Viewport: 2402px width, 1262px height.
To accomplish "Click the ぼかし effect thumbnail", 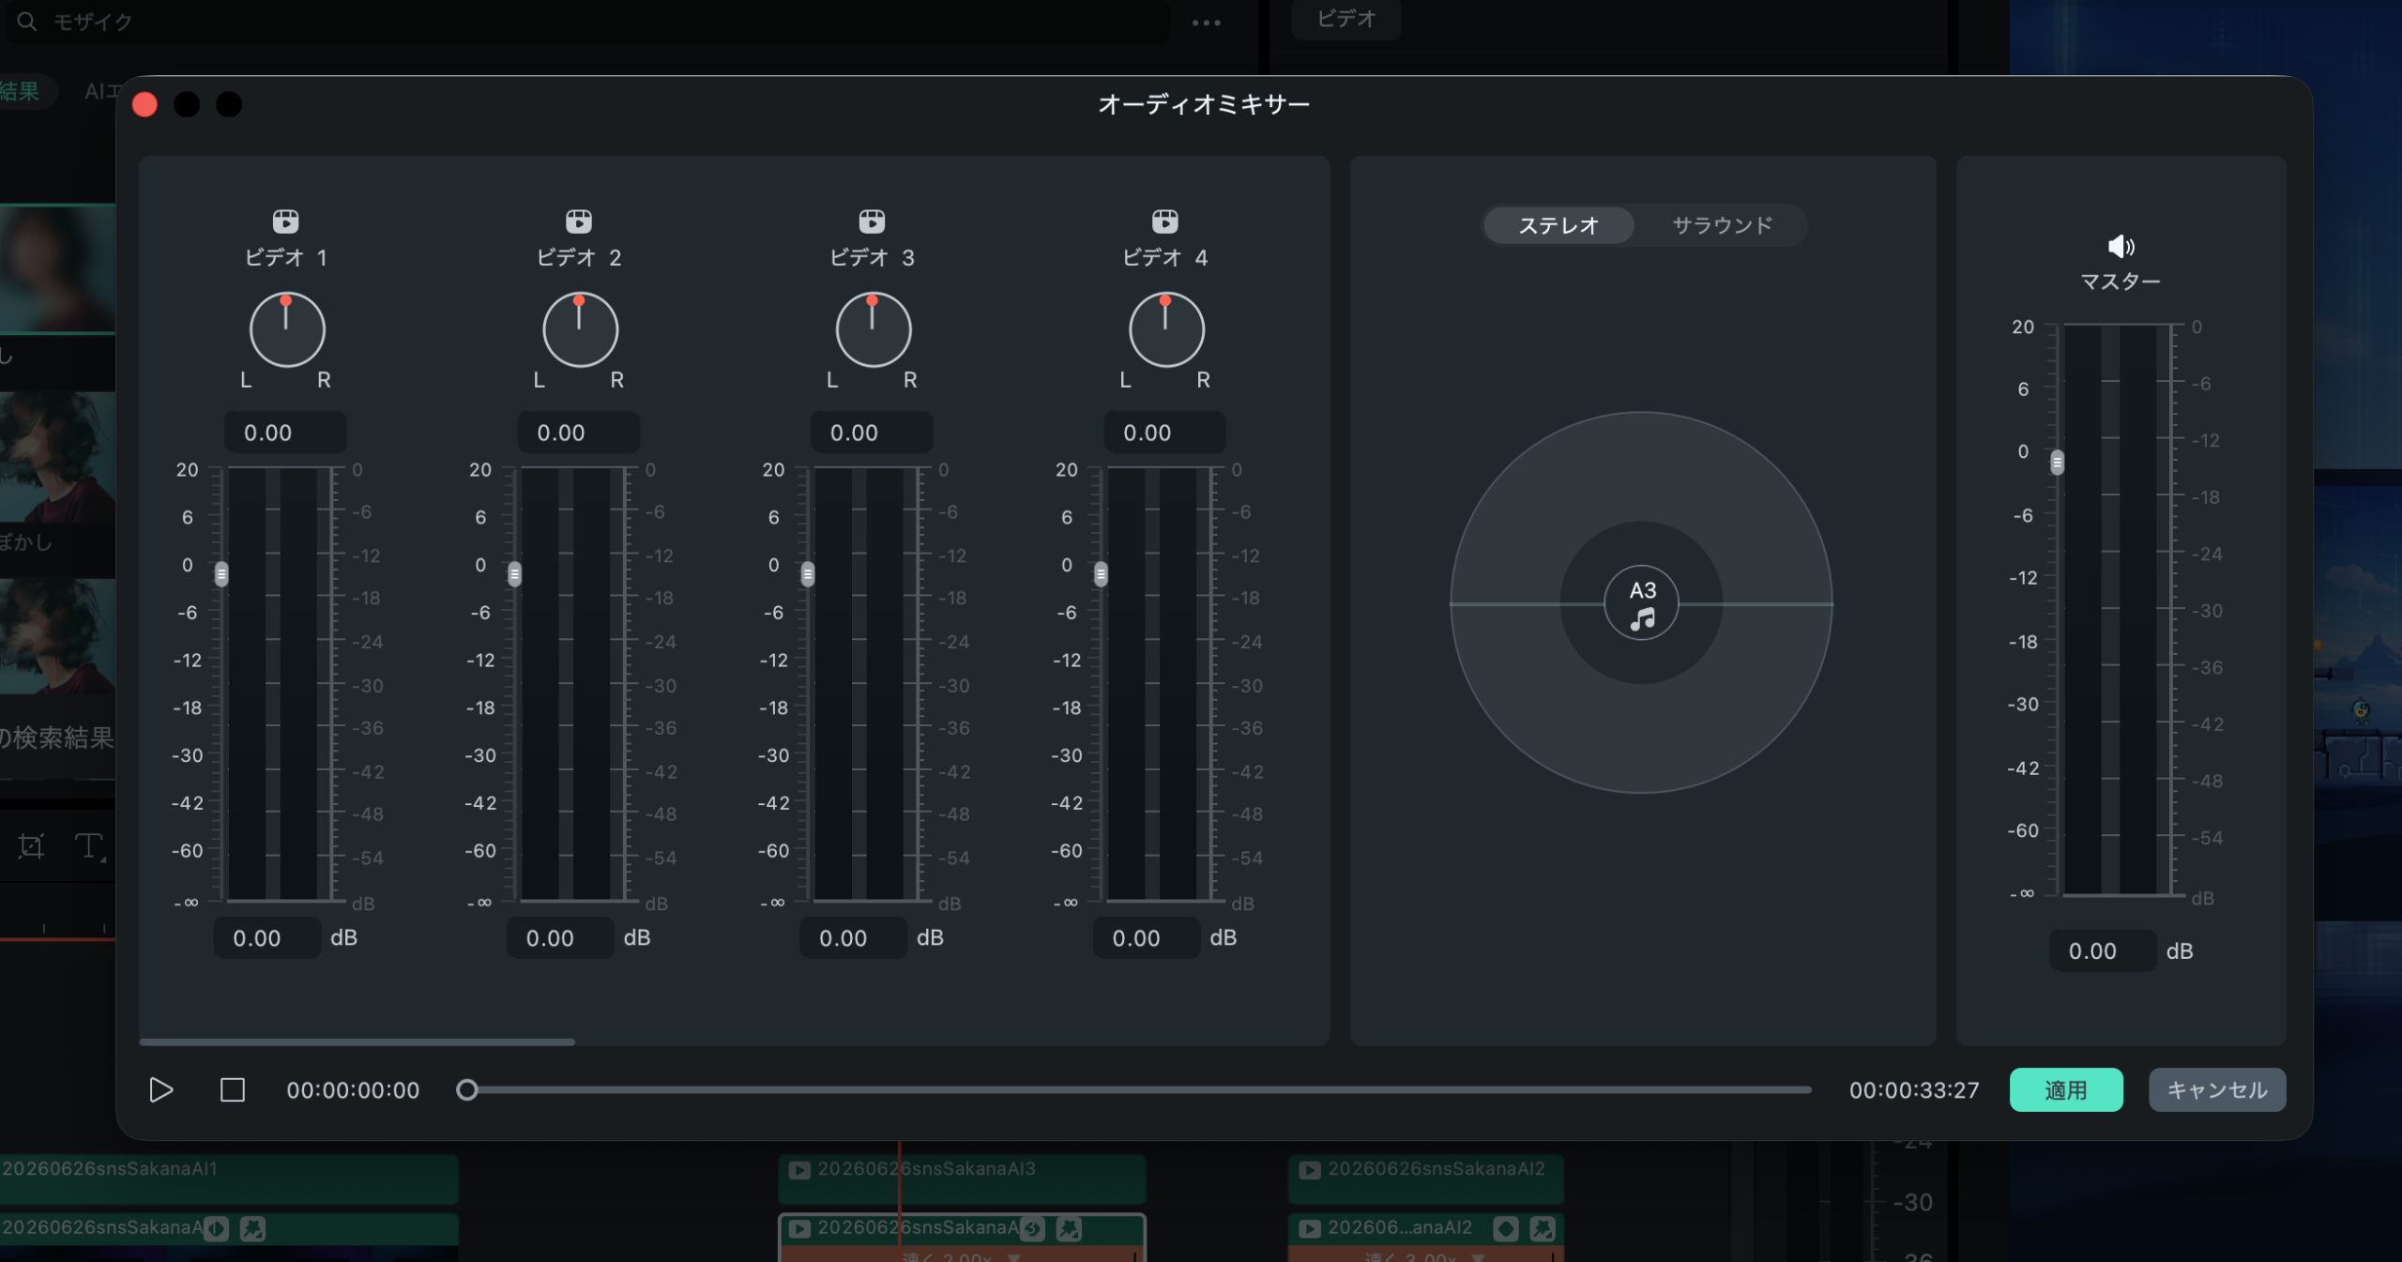I will [56, 457].
